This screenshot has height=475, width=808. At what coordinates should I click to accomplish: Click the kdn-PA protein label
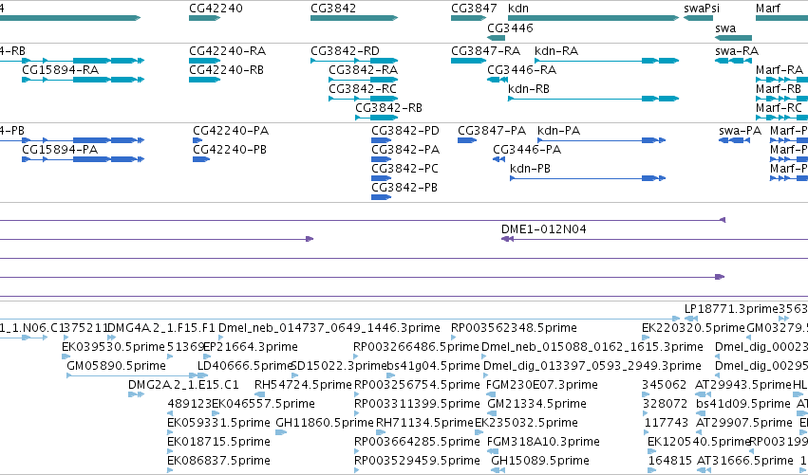coord(558,130)
